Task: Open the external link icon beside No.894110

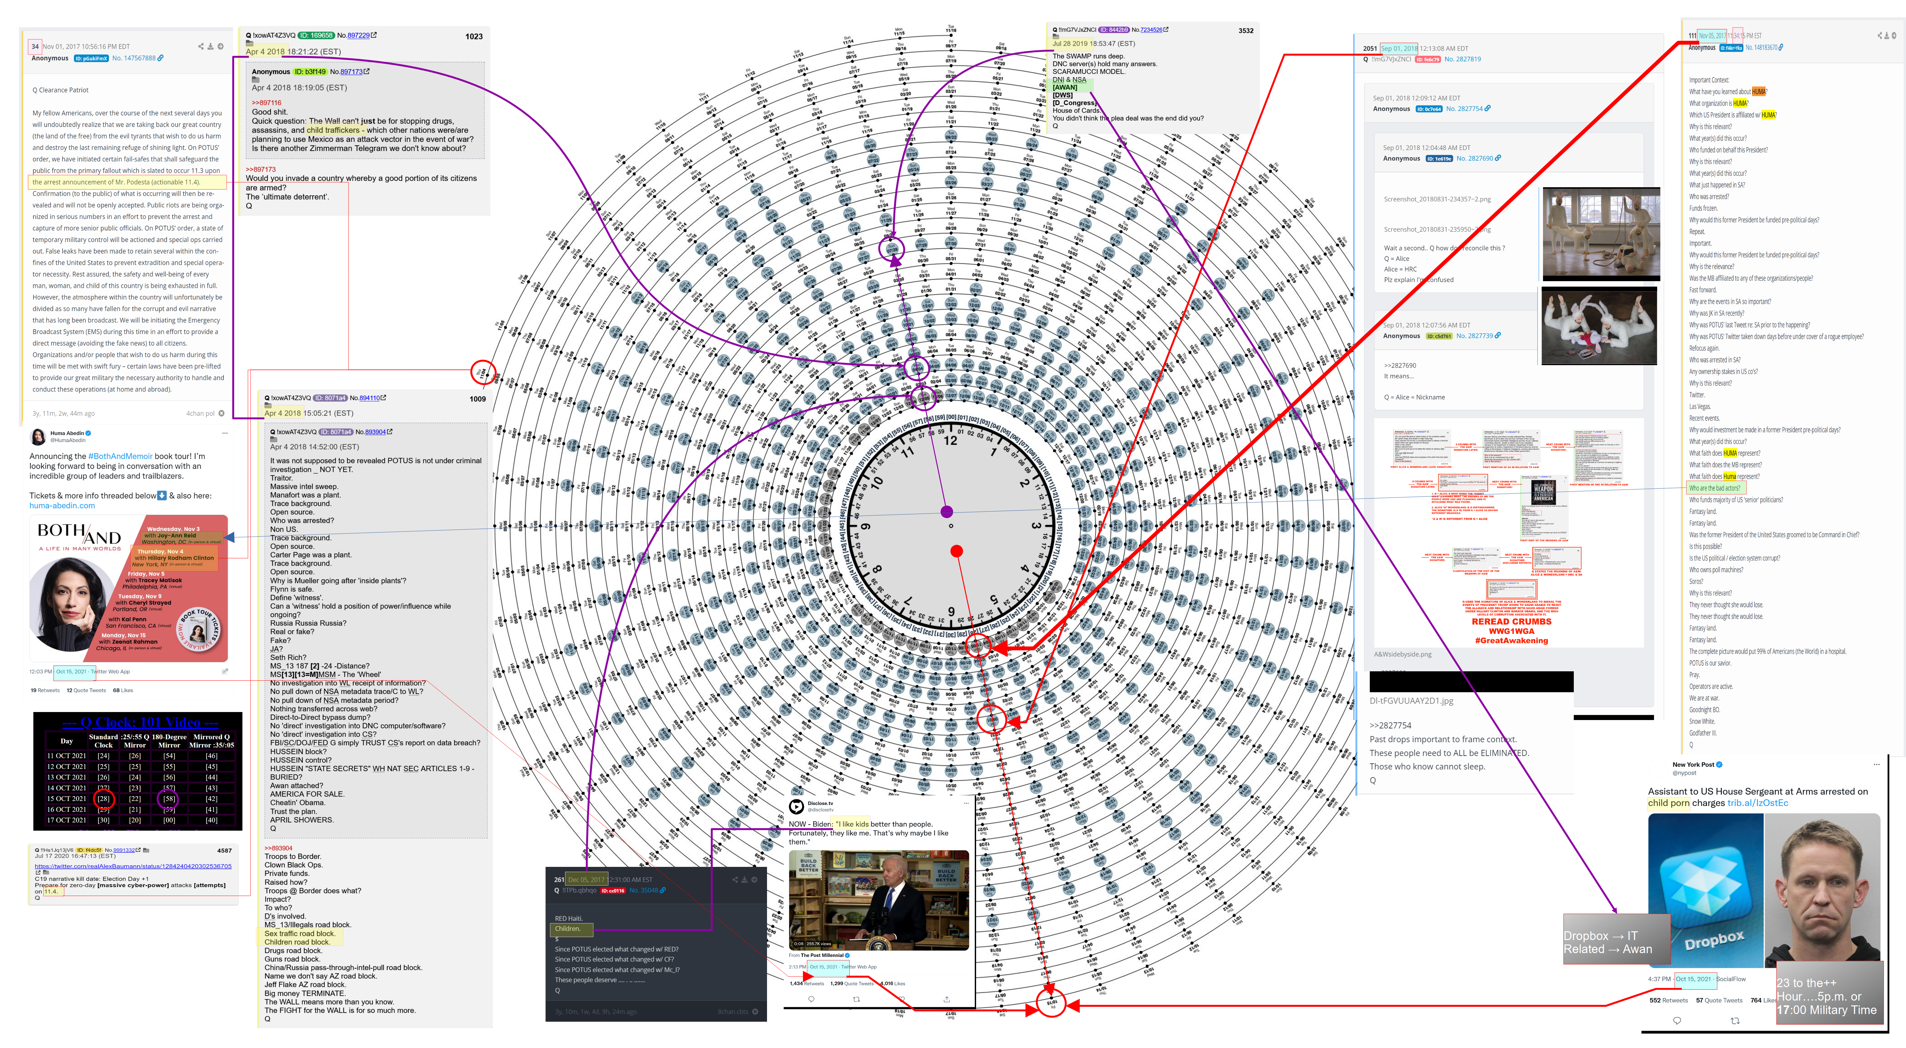Action: pos(383,397)
